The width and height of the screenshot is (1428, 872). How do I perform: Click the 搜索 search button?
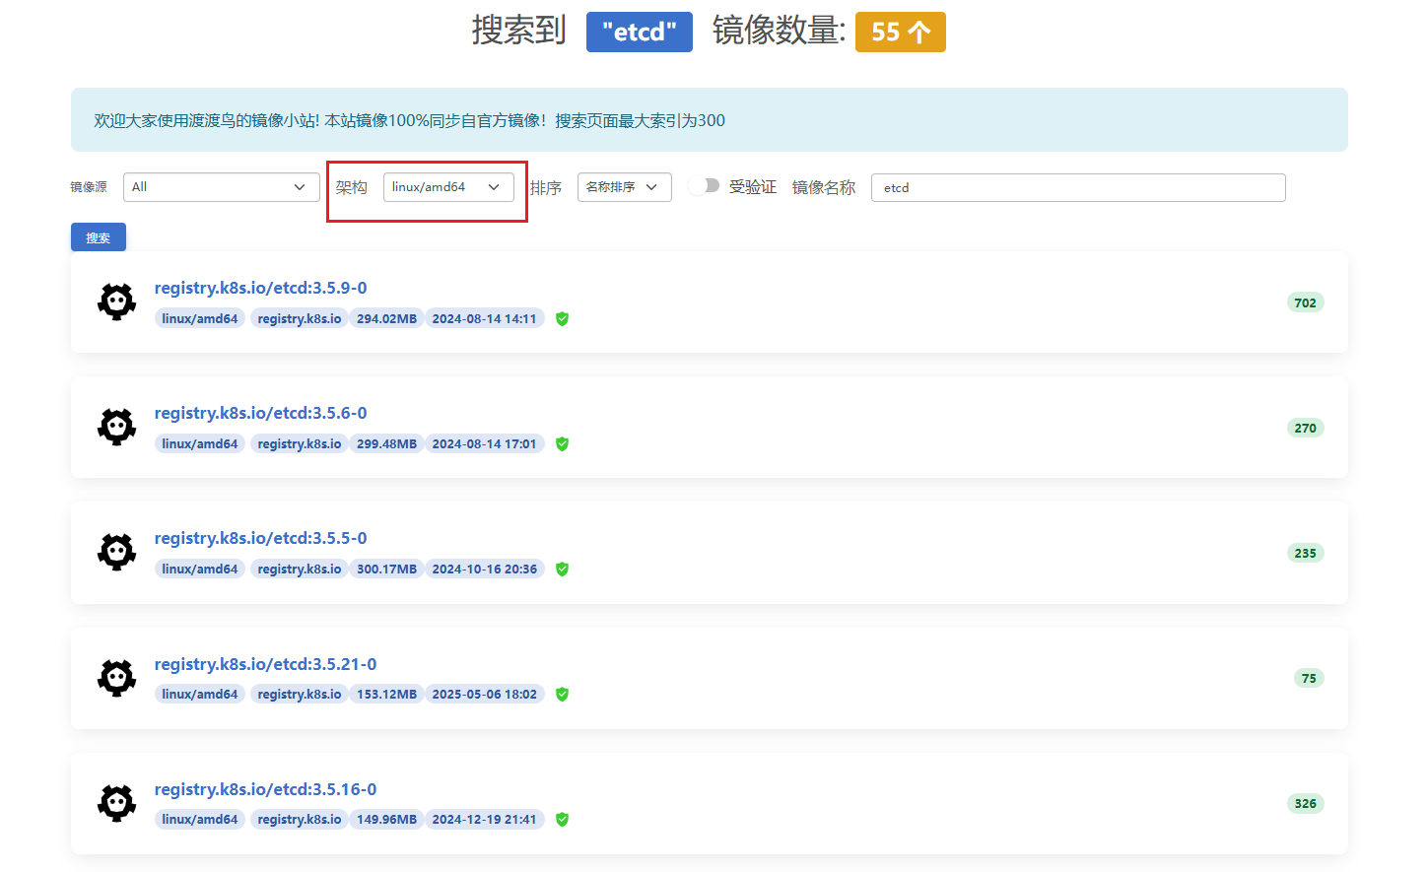coord(99,237)
